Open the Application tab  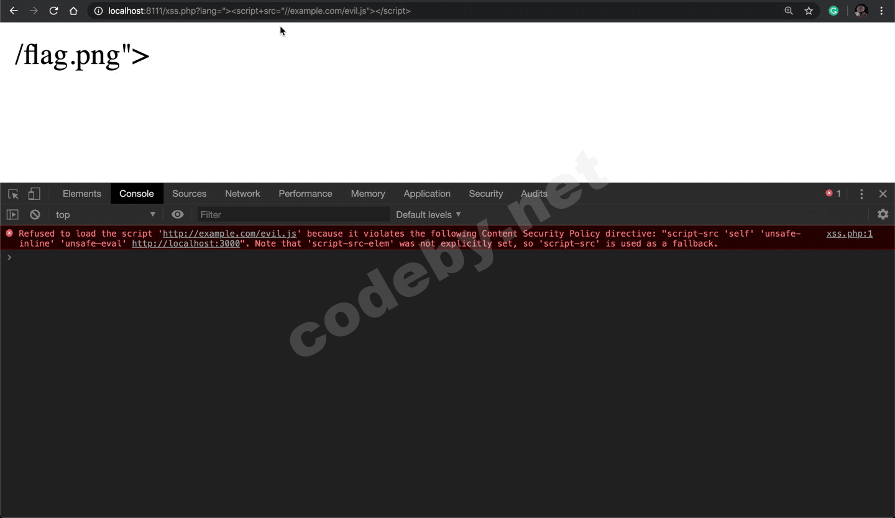(427, 194)
